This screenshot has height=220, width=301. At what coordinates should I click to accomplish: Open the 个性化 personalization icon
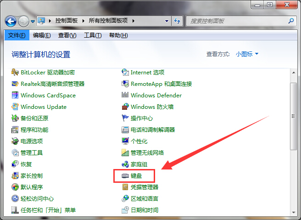pos(126,141)
